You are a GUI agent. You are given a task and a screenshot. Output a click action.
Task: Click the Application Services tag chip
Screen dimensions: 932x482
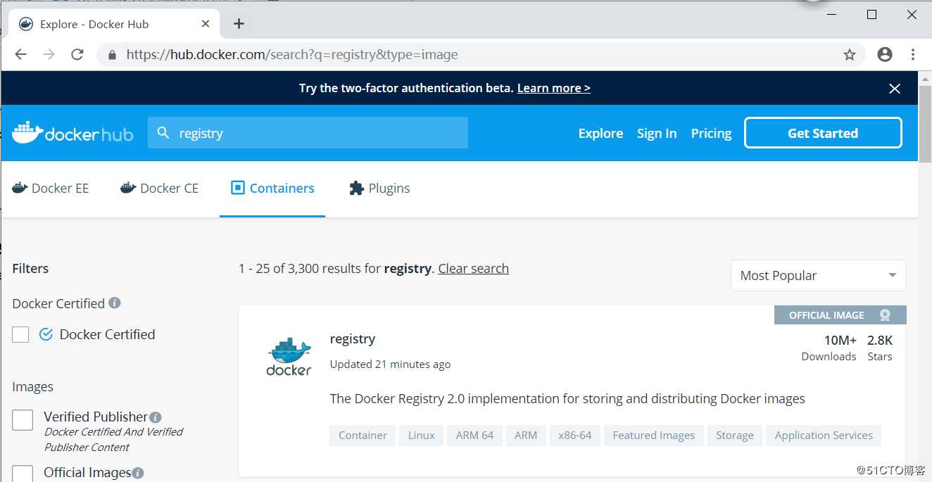point(824,436)
